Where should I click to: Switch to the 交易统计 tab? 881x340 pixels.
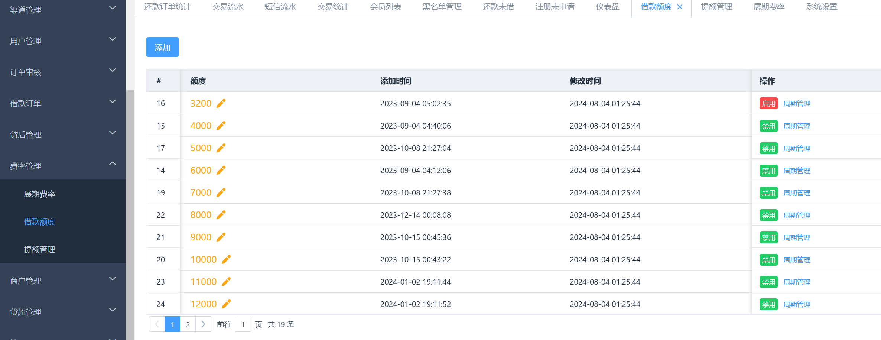click(333, 7)
